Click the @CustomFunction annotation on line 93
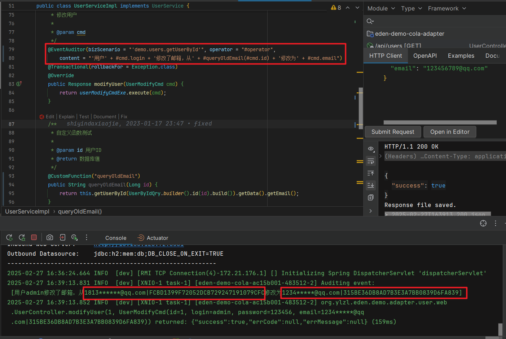506x339 pixels. [70, 176]
